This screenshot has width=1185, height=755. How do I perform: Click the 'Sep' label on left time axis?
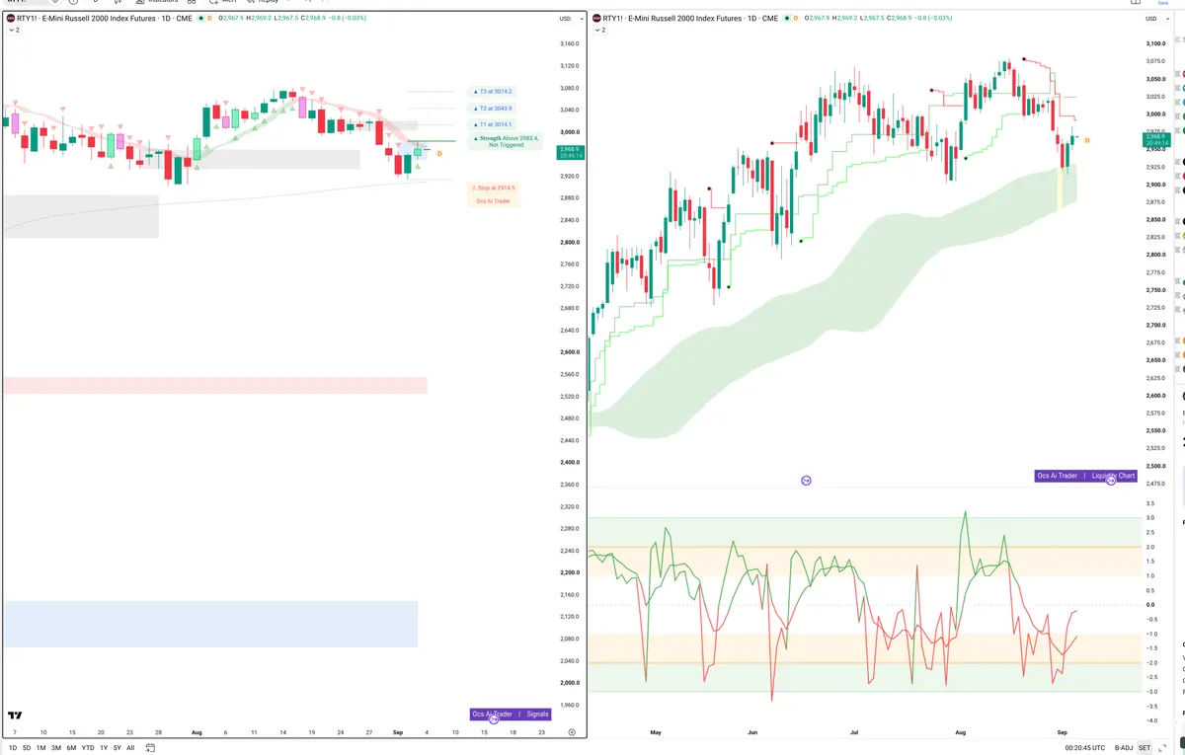click(x=397, y=732)
